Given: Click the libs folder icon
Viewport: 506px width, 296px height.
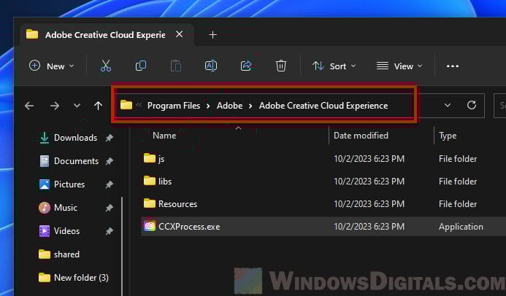Looking at the screenshot, I should click(x=150, y=181).
